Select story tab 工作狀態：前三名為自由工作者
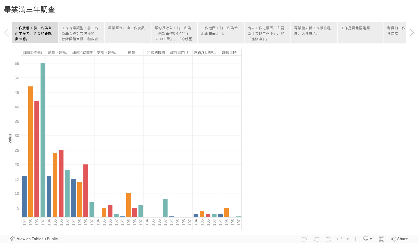This screenshot has height=243, width=418. click(35, 33)
